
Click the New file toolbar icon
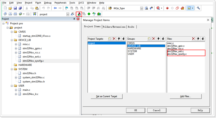(x=5, y=8)
